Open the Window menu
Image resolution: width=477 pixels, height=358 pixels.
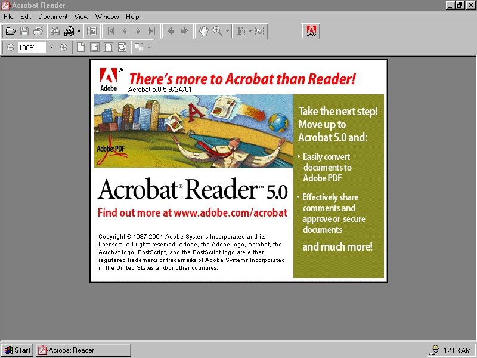point(107,17)
